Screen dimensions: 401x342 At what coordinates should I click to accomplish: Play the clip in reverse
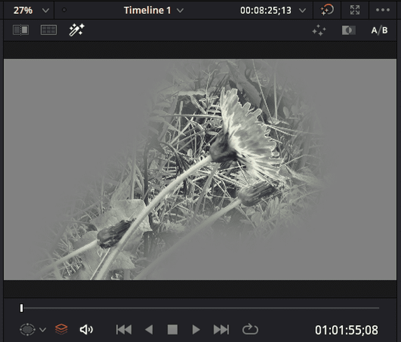pyautogui.click(x=149, y=329)
